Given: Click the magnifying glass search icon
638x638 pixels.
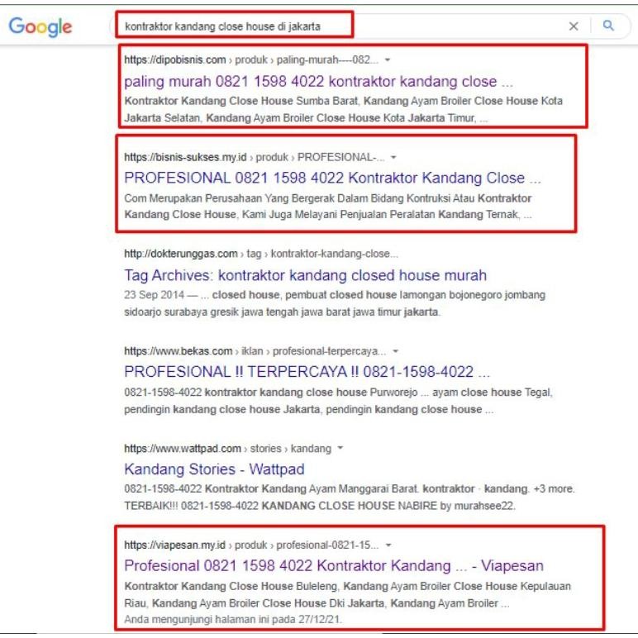Looking at the screenshot, I should (608, 26).
